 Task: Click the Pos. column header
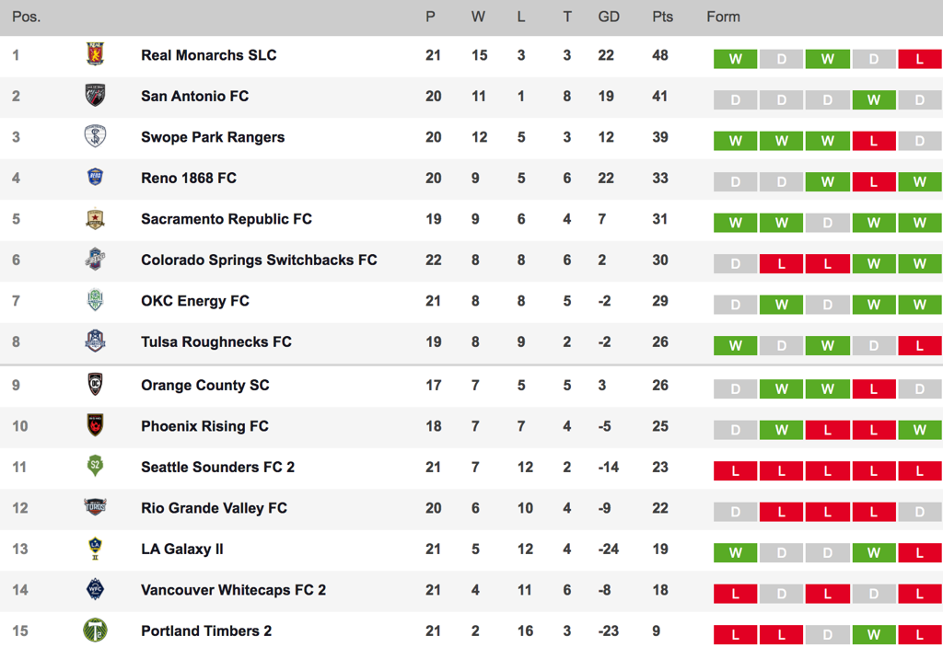tap(27, 17)
